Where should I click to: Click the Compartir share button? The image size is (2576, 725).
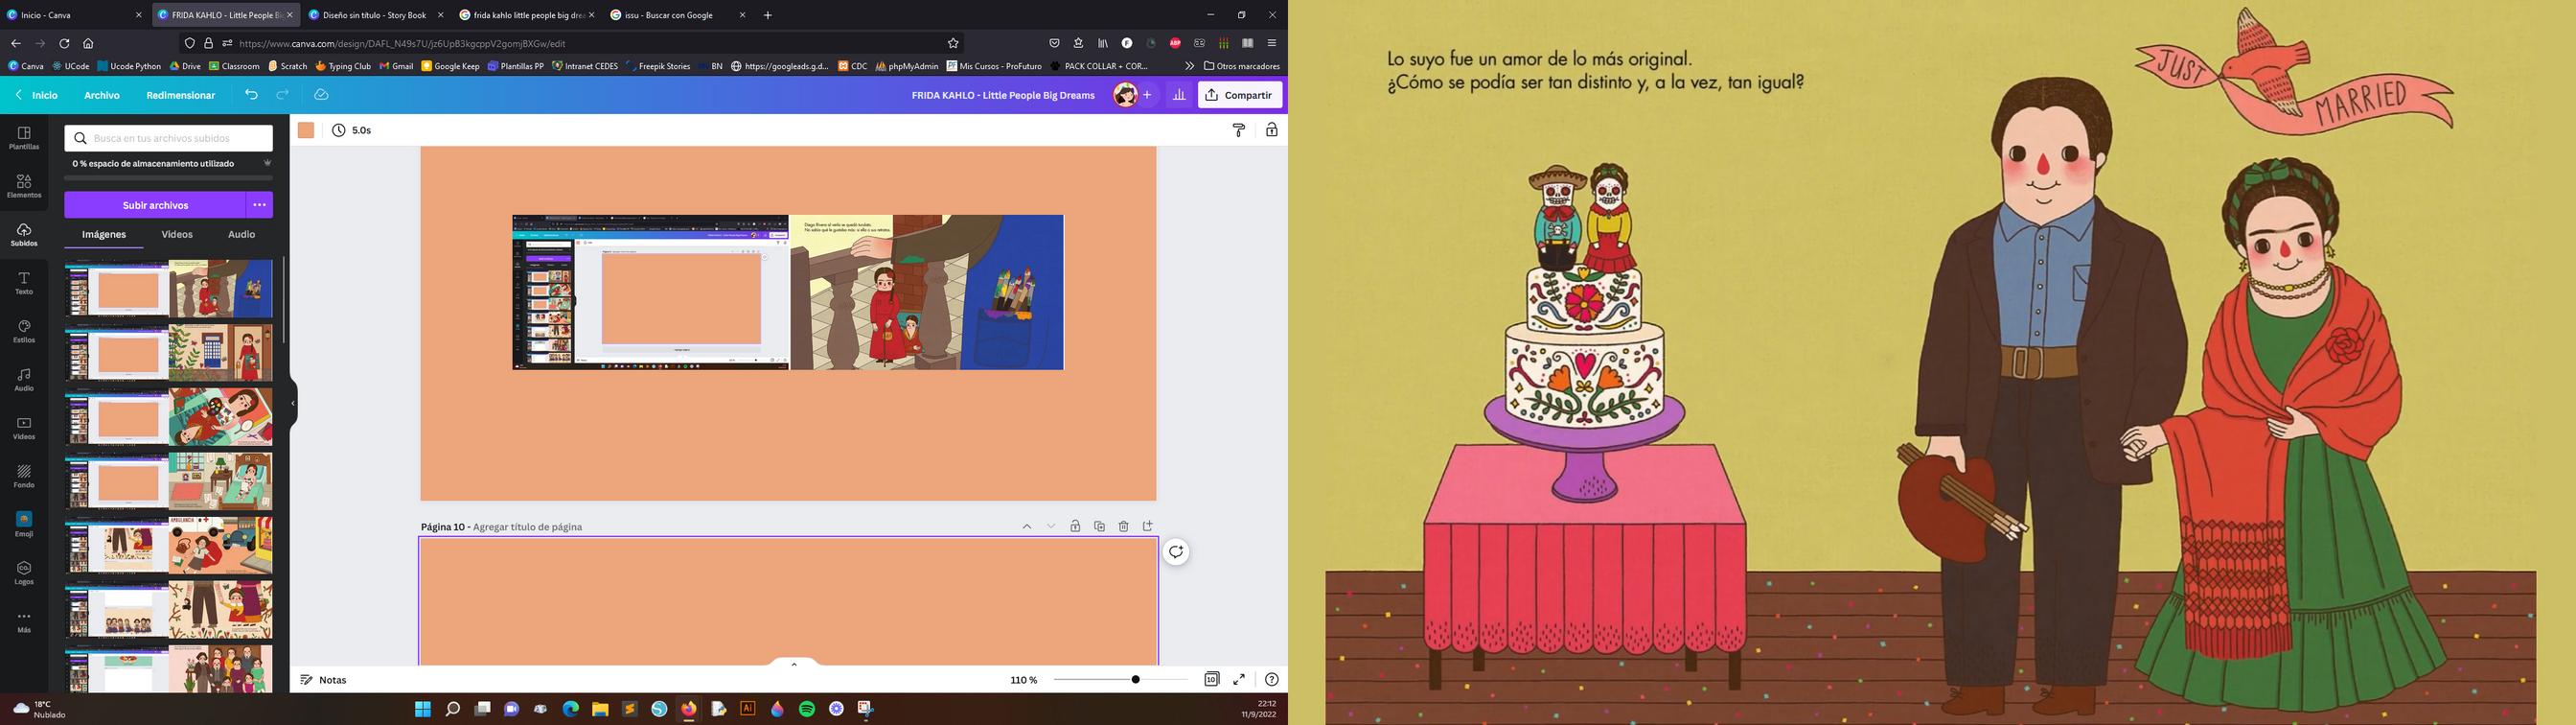1240,95
